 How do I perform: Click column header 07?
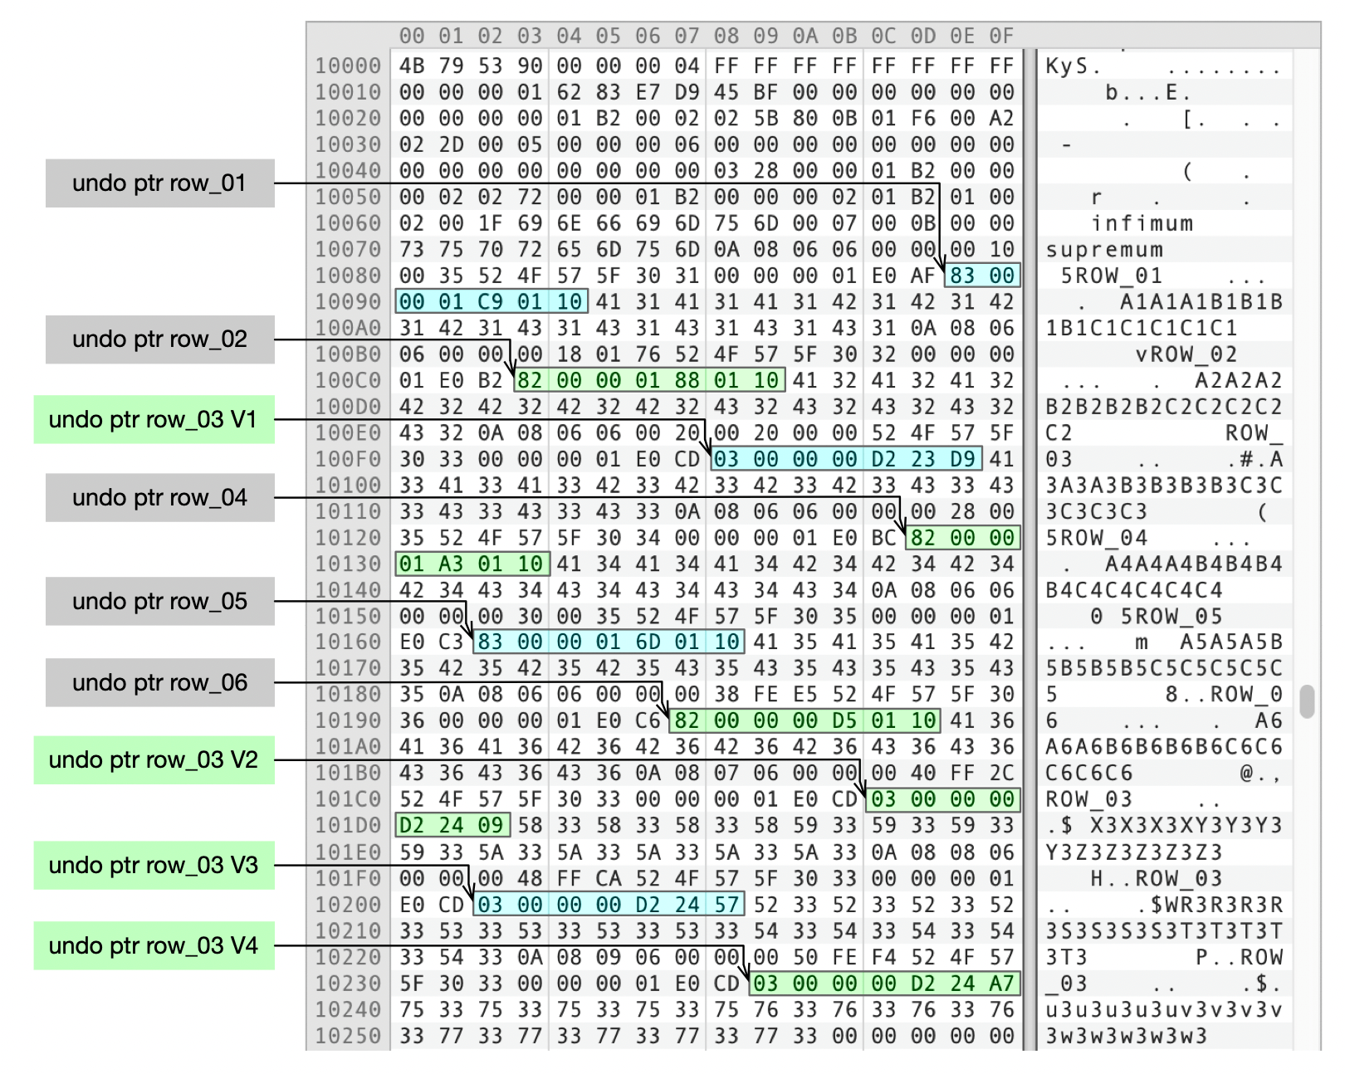pos(687,36)
